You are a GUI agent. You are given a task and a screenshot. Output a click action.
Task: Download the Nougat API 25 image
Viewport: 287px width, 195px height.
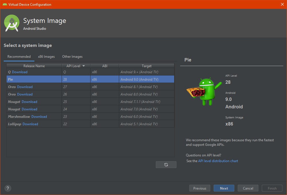point(30,102)
